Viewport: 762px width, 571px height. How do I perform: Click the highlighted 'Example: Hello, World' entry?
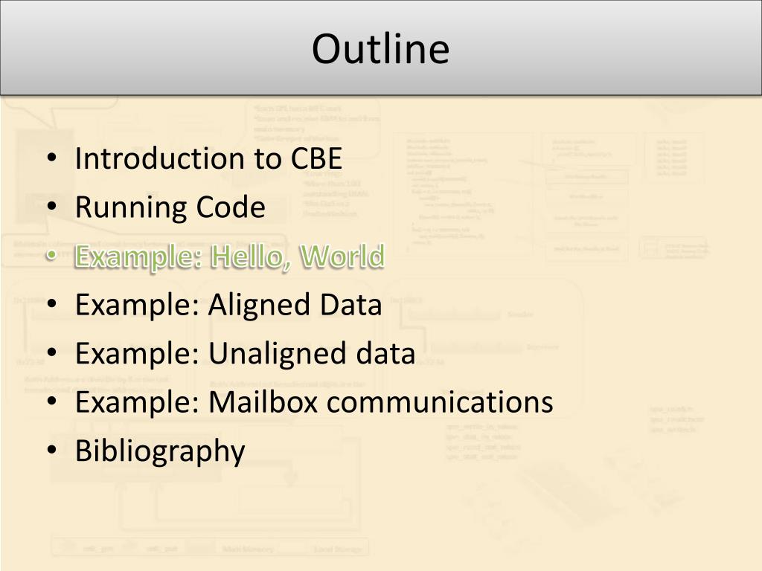pos(229,257)
